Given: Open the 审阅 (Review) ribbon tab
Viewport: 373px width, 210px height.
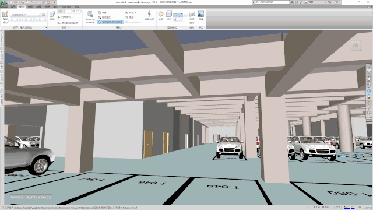Looking at the screenshot, I should pos(30,6).
